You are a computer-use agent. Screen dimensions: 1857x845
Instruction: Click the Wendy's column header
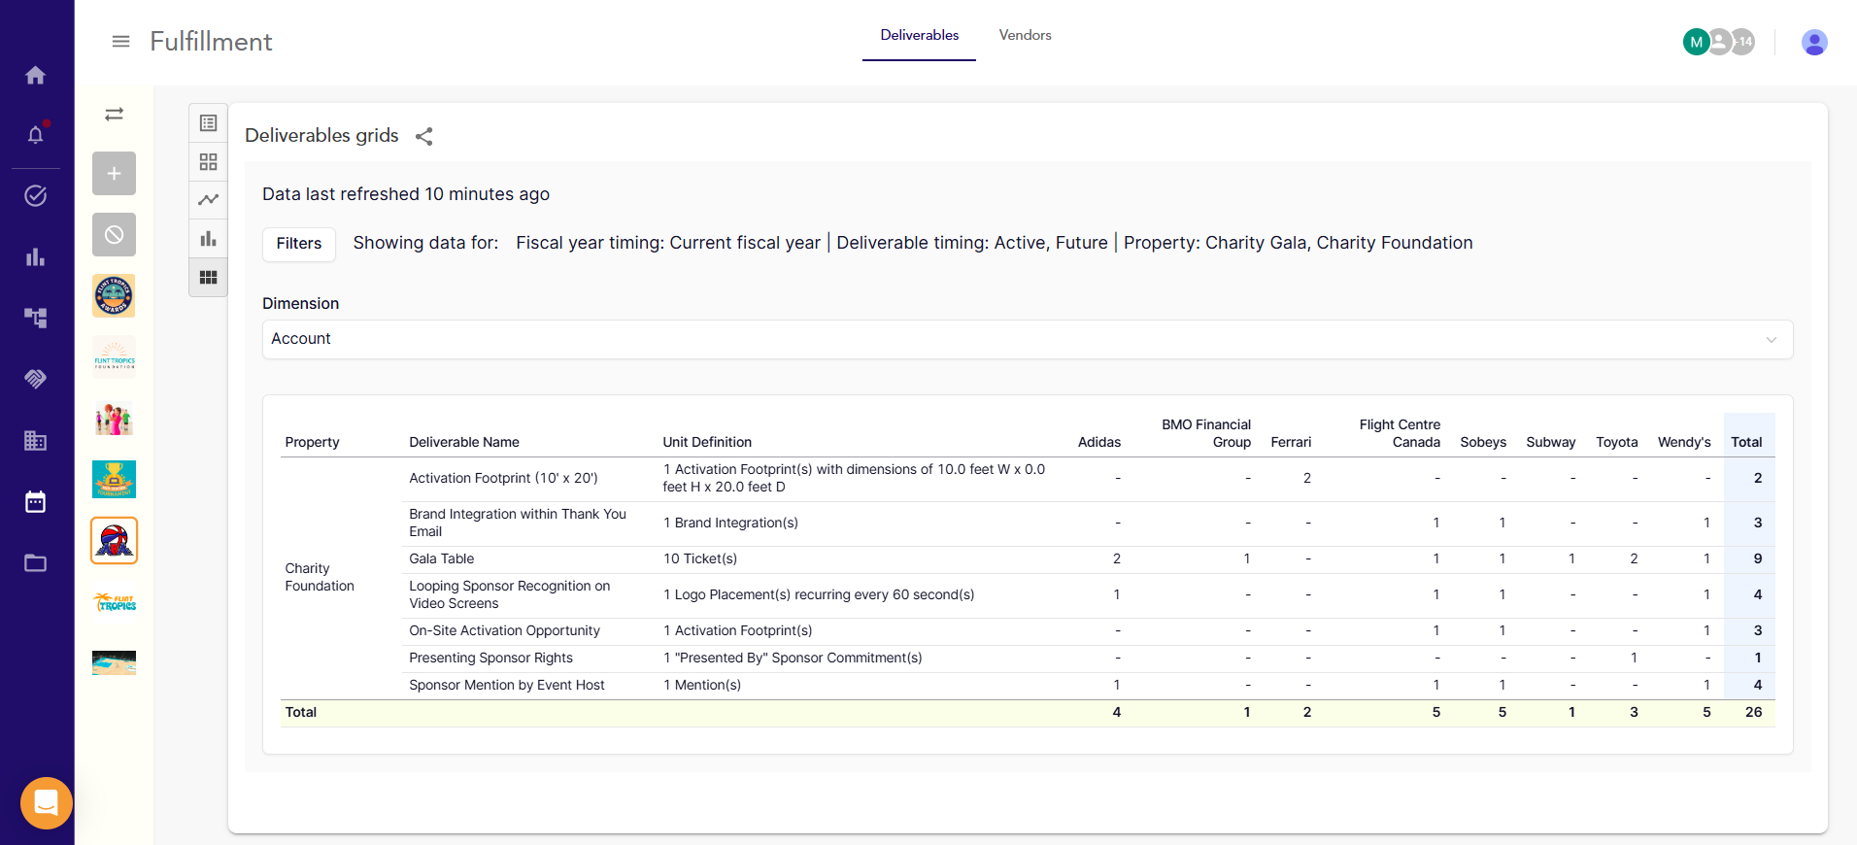pos(1684,442)
